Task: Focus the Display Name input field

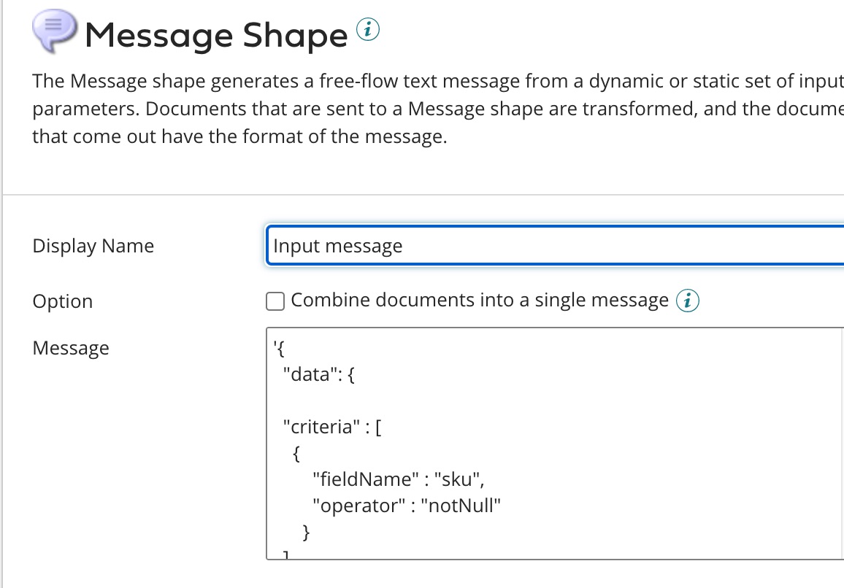Action: (555, 246)
